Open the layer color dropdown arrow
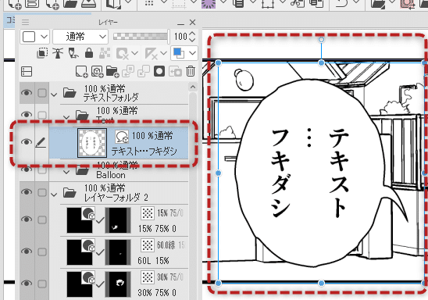 192,53
